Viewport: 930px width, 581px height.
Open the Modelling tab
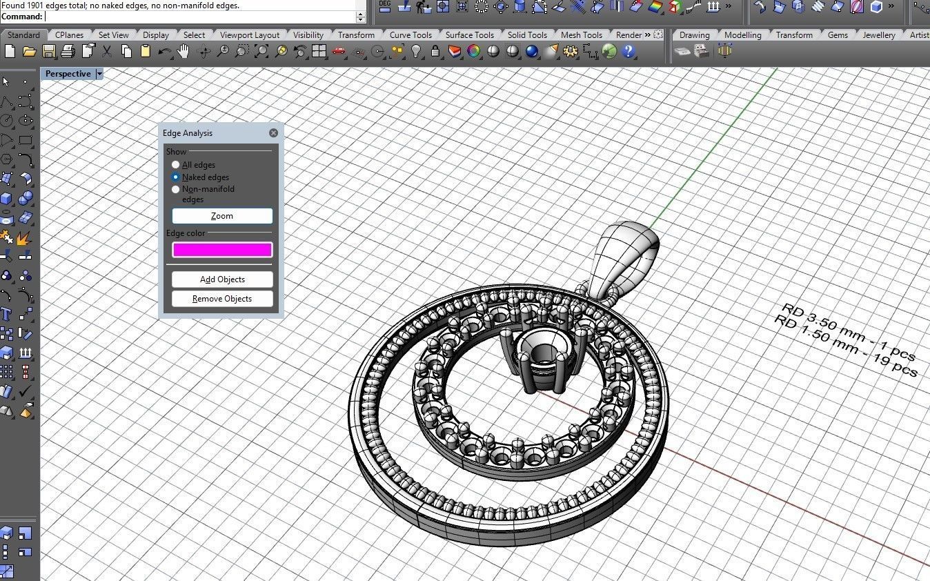pos(742,35)
